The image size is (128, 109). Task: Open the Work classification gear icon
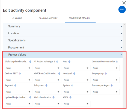tap(53, 97)
